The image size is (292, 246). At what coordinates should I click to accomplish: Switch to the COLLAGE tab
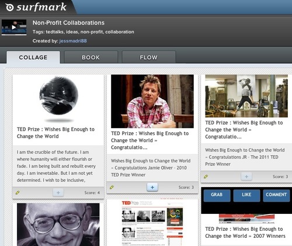[33, 57]
